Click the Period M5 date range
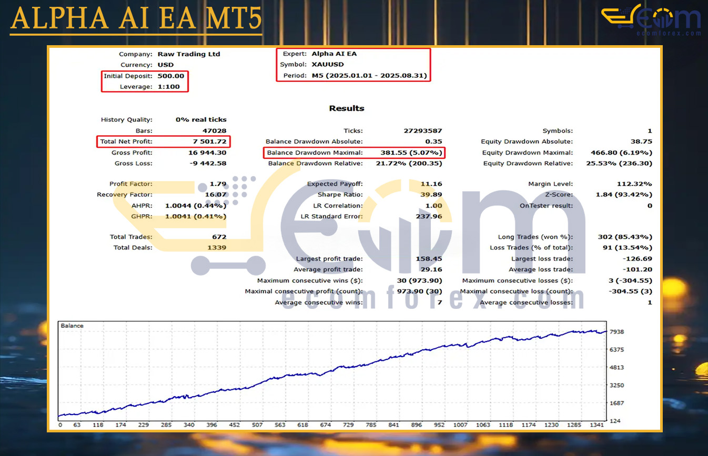708x456 pixels. [369, 76]
